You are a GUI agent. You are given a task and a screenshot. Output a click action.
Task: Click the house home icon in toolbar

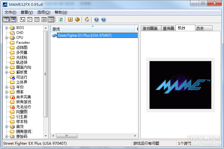(87, 19)
